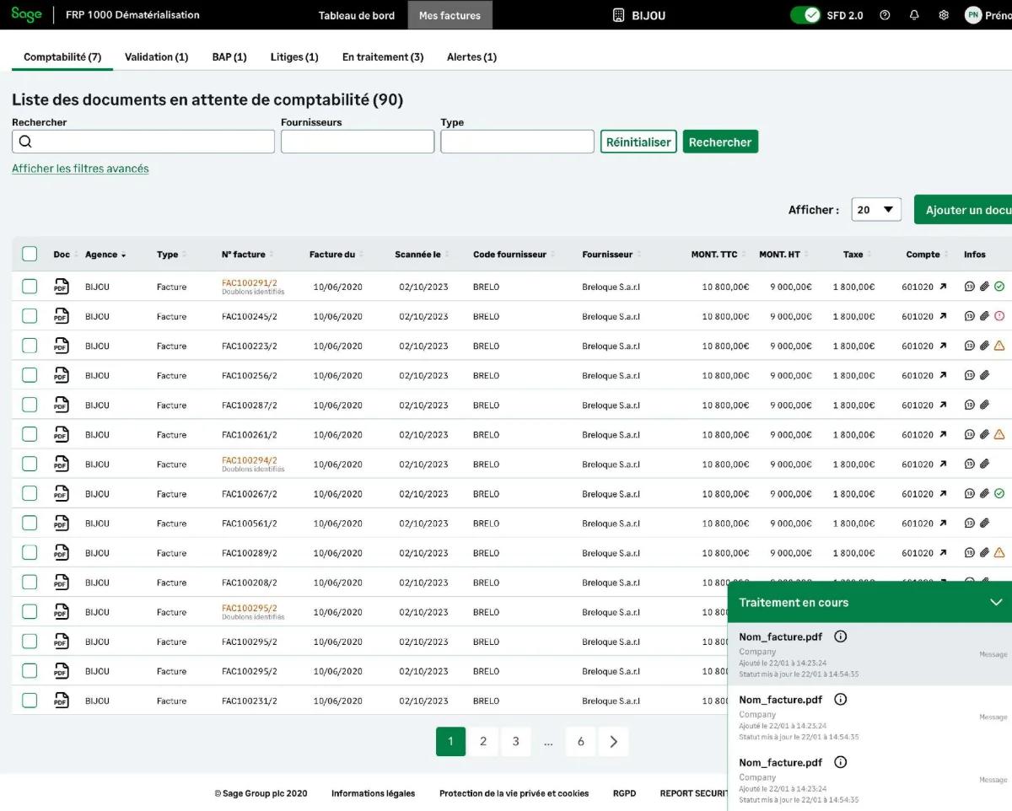Open the Fournisseurs filter field
The width and height of the screenshot is (1012, 811).
[358, 142]
